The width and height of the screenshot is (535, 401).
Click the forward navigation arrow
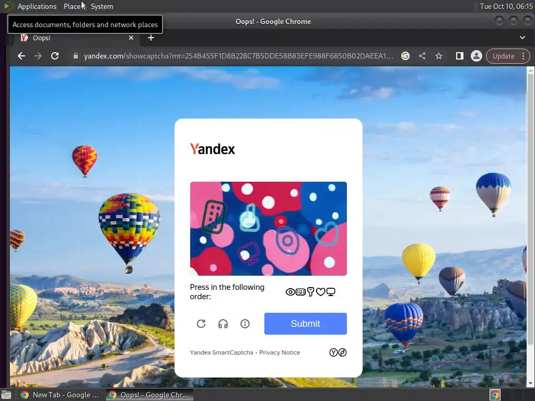[x=38, y=56]
